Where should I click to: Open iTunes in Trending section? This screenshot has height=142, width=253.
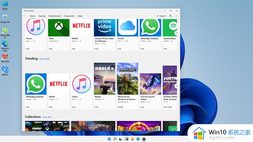point(82,91)
